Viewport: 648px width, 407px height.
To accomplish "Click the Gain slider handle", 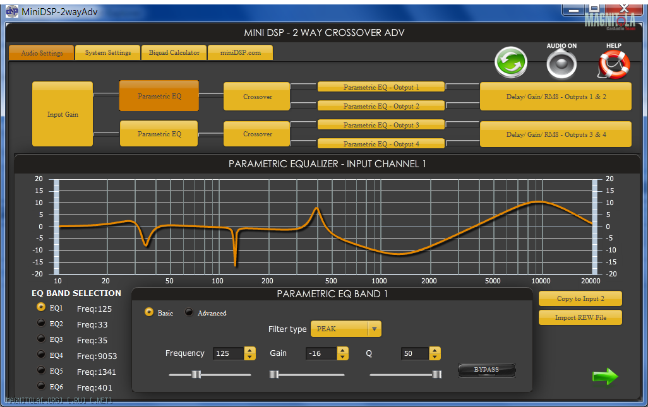I will tap(274, 374).
